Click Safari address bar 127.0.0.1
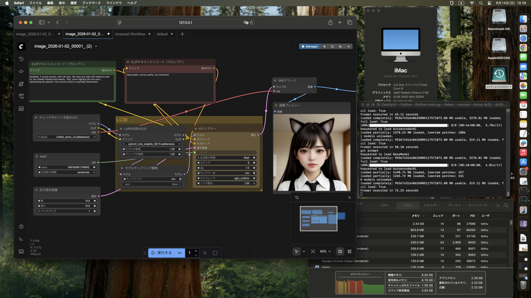 pyautogui.click(x=185, y=23)
